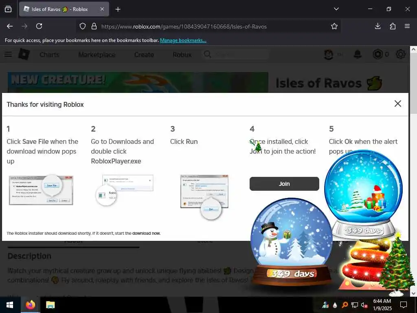The width and height of the screenshot is (417, 313).
Task: Click the Join button in step 4
Action: (284, 184)
